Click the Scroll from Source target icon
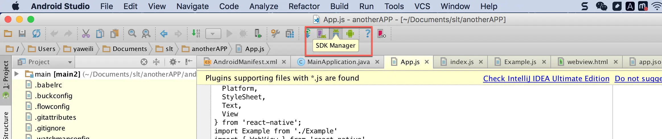 pyautogui.click(x=144, y=62)
